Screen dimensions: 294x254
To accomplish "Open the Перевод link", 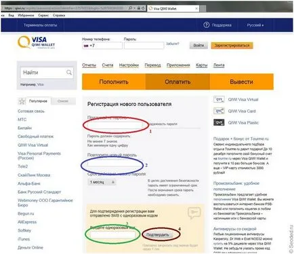I will [x=152, y=65].
